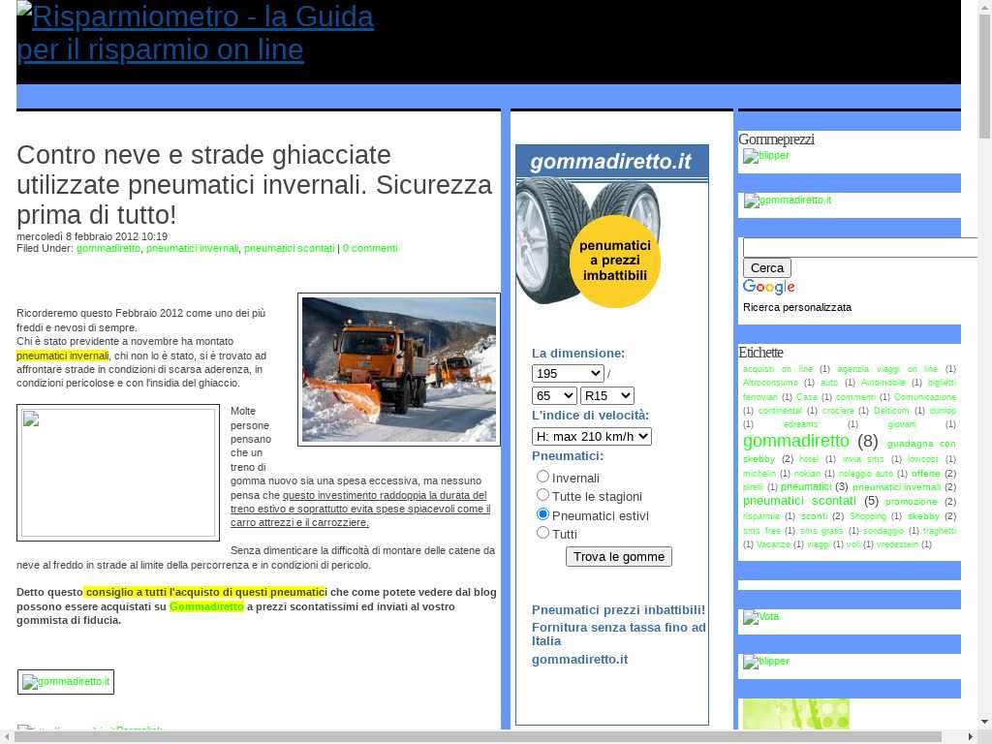This screenshot has height=744, width=992.
Task: Open the large 'gommadiretto' tag in Etichette
Action: click(795, 441)
